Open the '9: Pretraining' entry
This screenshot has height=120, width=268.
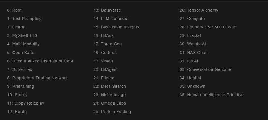[x=21, y=86]
